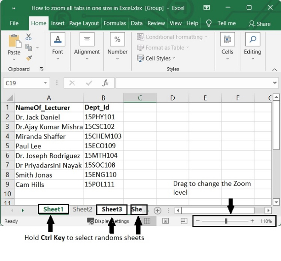Select the Sheet2 worksheet tab
Viewport: 281px width, 261px height.
[x=82, y=209]
